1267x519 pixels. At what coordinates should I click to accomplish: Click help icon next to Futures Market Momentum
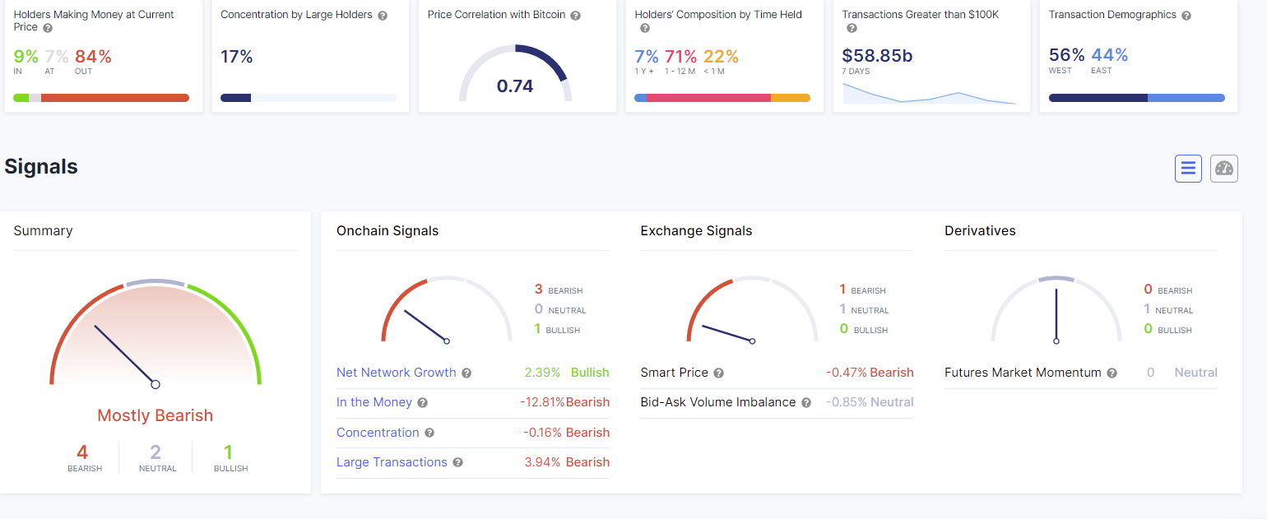point(1112,373)
